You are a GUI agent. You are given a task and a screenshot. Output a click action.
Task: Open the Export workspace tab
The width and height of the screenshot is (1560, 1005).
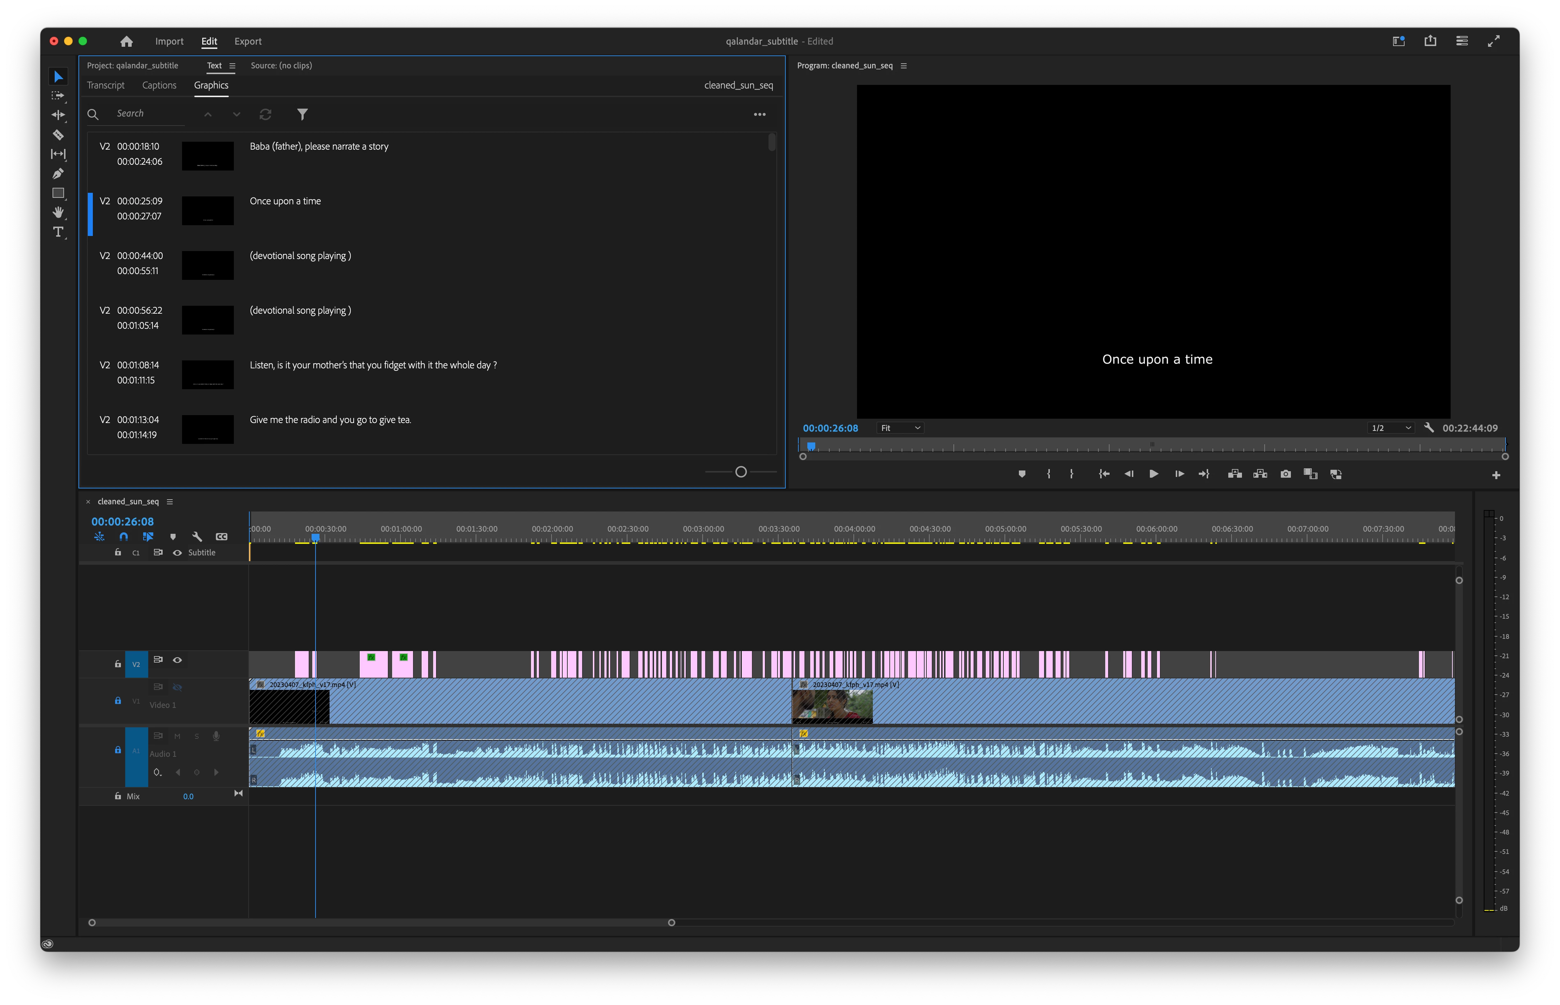(248, 41)
